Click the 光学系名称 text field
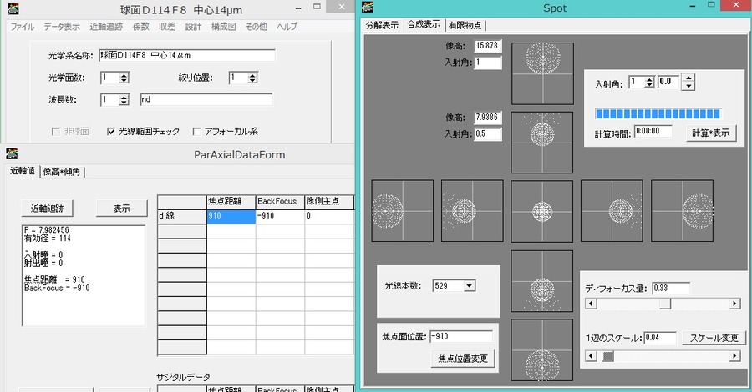 point(187,56)
